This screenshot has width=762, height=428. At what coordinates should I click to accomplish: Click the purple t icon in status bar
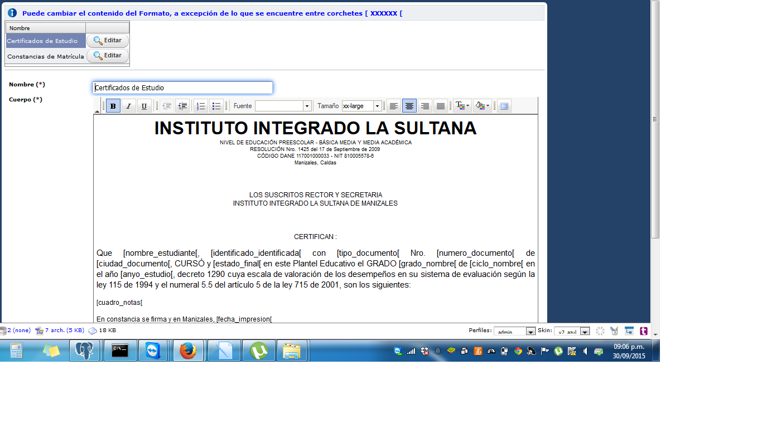(643, 330)
